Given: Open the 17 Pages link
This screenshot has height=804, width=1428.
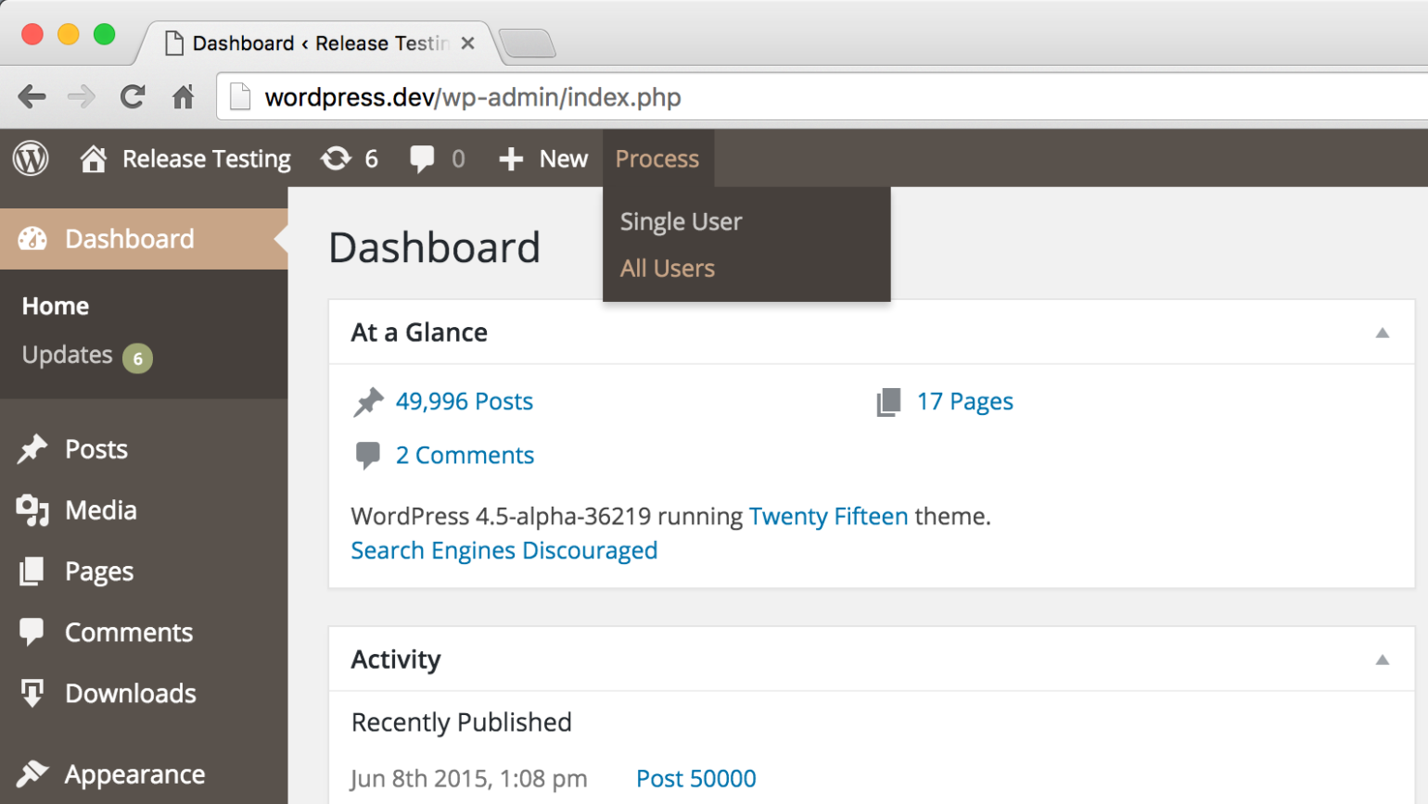Looking at the screenshot, I should click(x=965, y=401).
